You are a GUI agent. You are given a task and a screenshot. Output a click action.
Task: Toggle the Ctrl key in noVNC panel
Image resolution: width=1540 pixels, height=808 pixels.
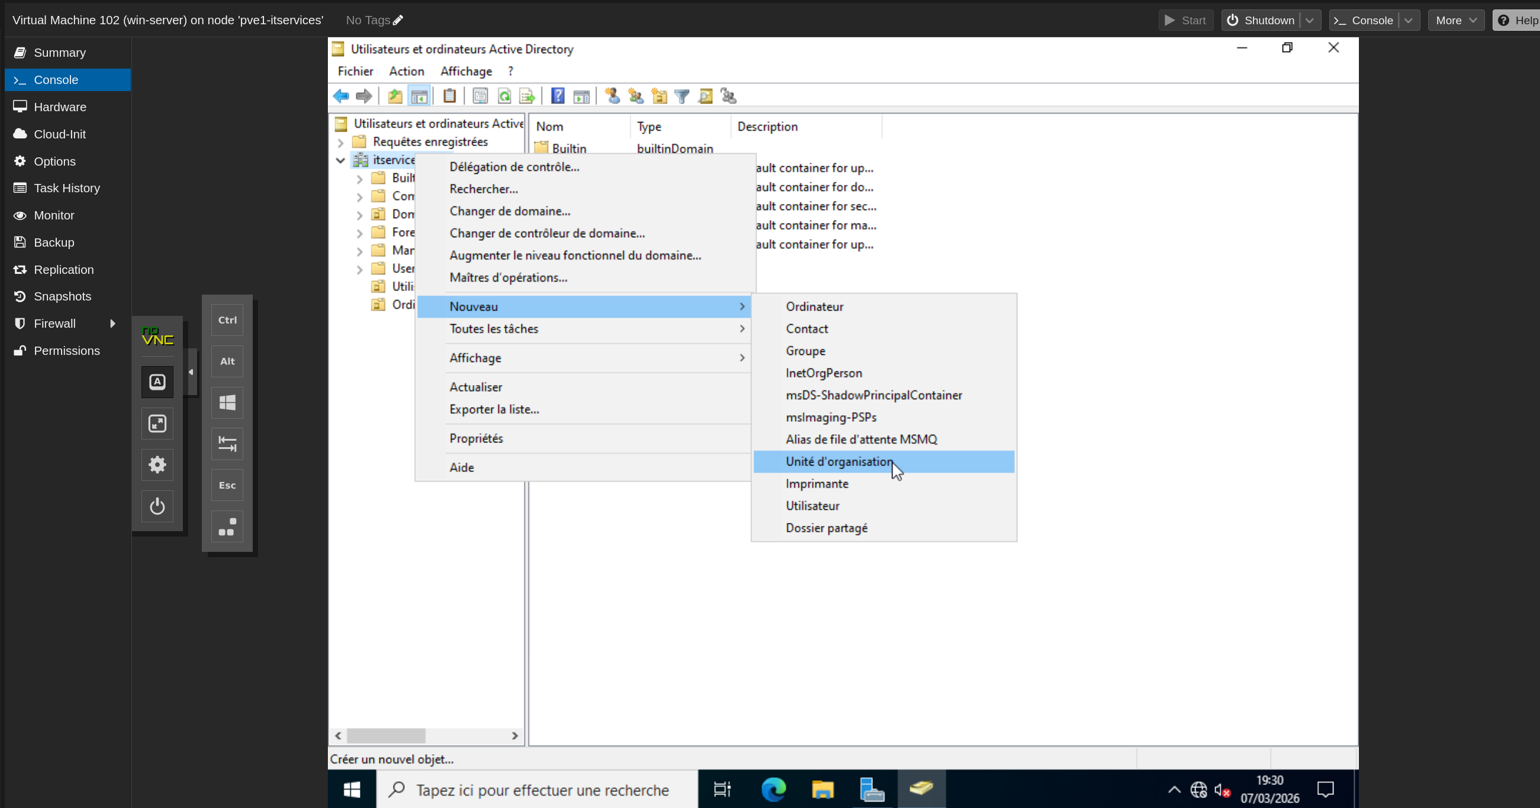point(227,321)
